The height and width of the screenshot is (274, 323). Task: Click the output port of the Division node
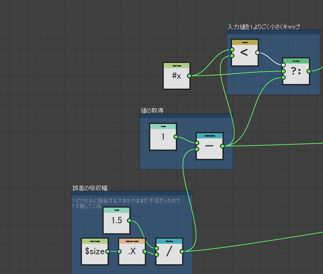pyautogui.click(x=182, y=251)
